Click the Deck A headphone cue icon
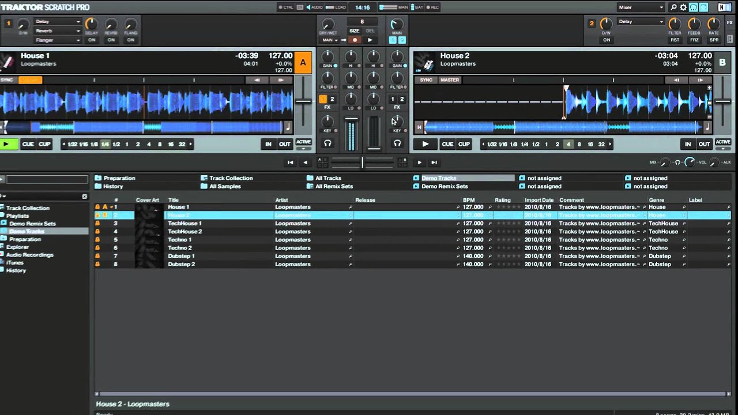The image size is (738, 415). [327, 143]
